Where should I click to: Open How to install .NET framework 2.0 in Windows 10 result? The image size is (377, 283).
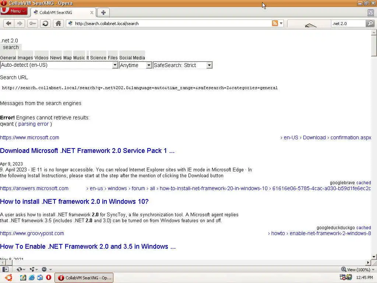tap(74, 202)
